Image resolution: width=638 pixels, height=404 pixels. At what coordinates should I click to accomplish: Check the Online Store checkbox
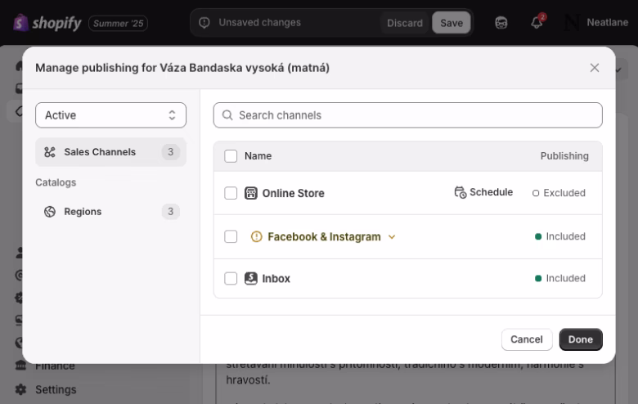point(231,193)
